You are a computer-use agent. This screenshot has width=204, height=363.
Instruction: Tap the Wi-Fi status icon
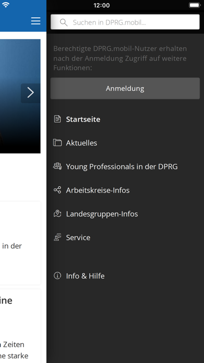[5, 5]
